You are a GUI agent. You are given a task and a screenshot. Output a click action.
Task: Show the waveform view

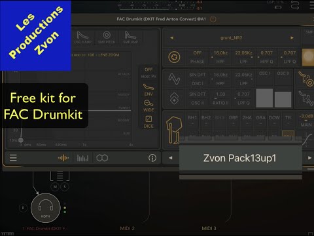point(63,158)
